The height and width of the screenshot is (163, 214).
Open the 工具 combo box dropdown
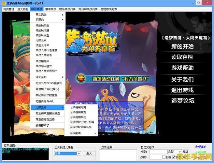pos(79,153)
